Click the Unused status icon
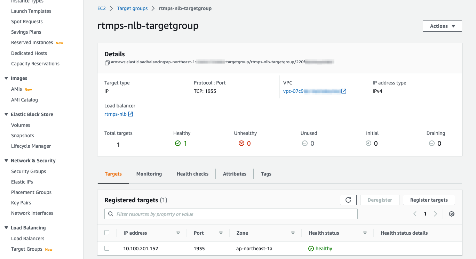The height and width of the screenshot is (259, 476). [x=305, y=143]
